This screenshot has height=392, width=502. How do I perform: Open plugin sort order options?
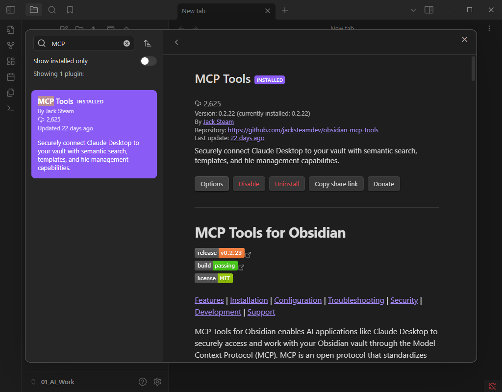147,43
